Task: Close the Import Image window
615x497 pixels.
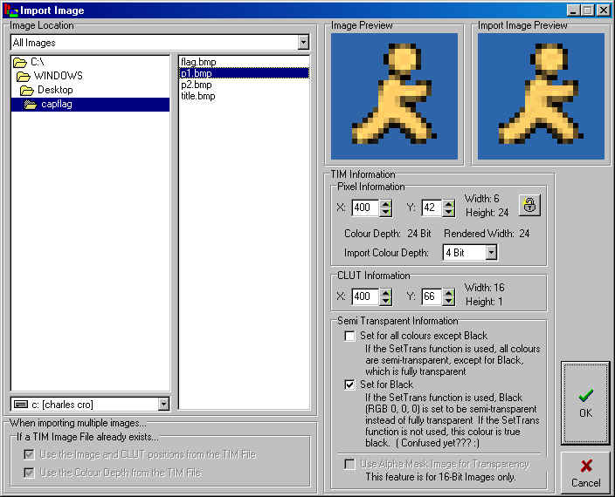Action: (x=604, y=10)
